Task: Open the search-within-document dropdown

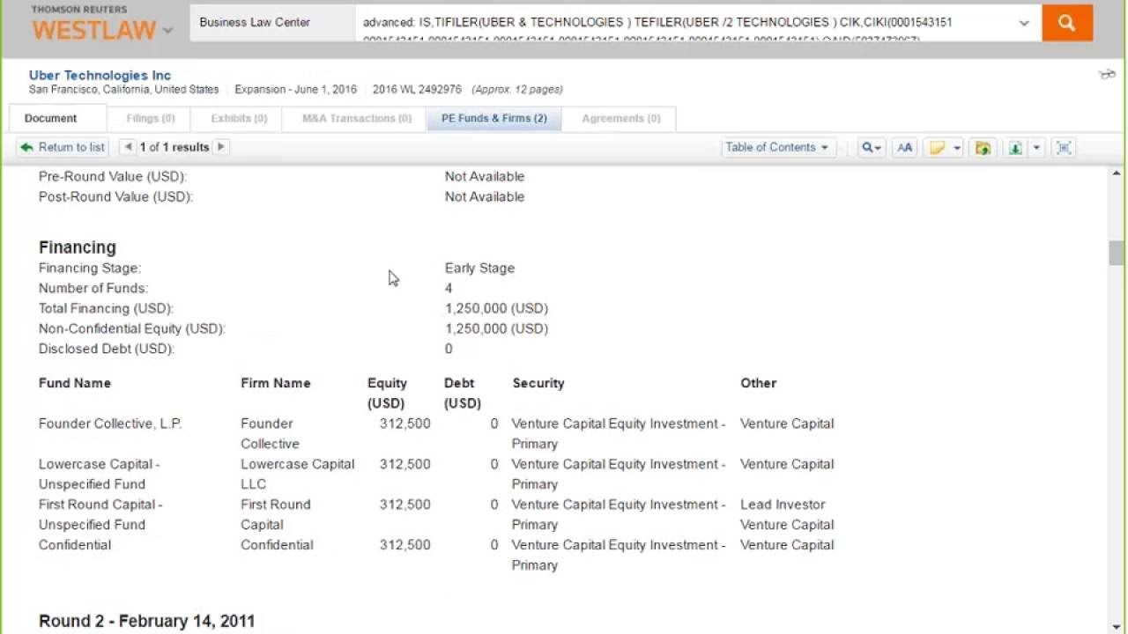Action: click(871, 148)
